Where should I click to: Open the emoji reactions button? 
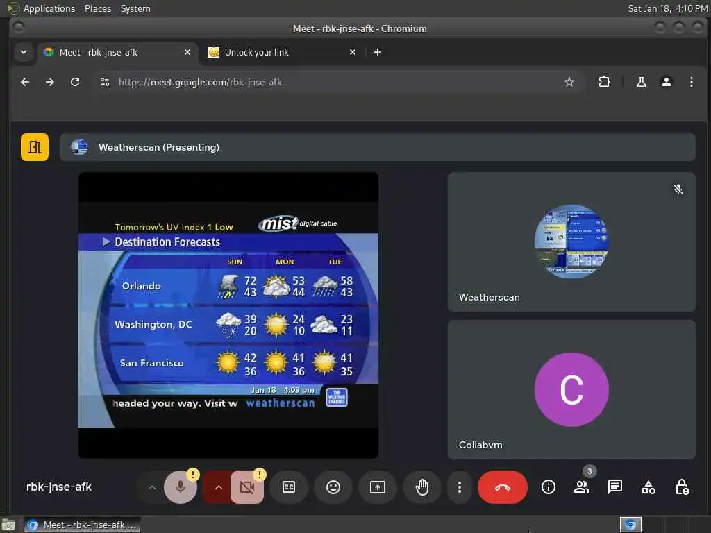(x=333, y=487)
